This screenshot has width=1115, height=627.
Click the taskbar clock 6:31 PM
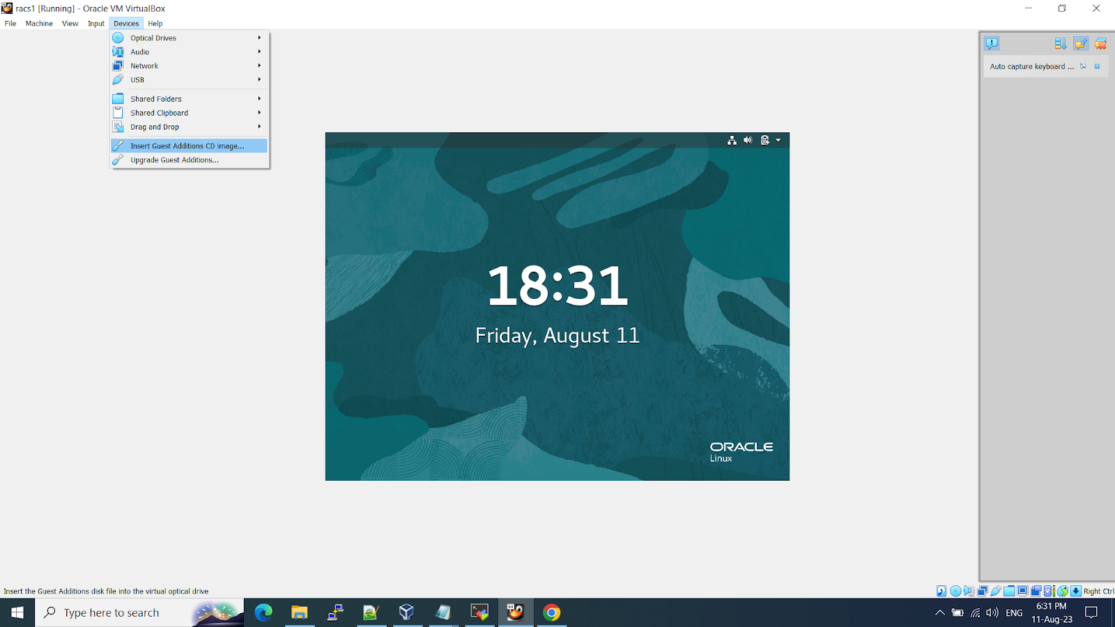(1052, 612)
